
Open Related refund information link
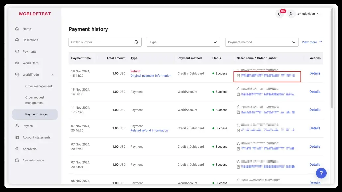pos(149,130)
